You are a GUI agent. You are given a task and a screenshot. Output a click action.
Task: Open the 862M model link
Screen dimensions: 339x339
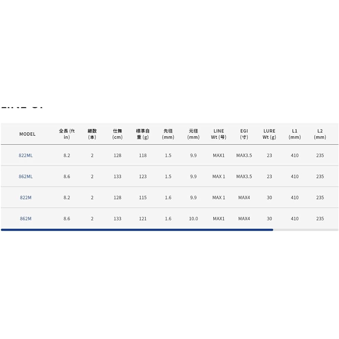pyautogui.click(x=25, y=219)
